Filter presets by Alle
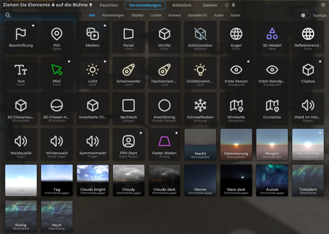 (92, 15)
